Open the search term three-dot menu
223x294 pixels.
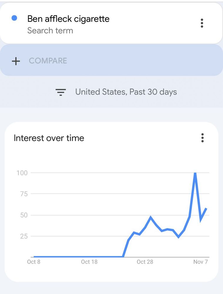(202, 23)
